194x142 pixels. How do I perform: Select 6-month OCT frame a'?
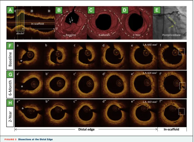coord(29,84)
